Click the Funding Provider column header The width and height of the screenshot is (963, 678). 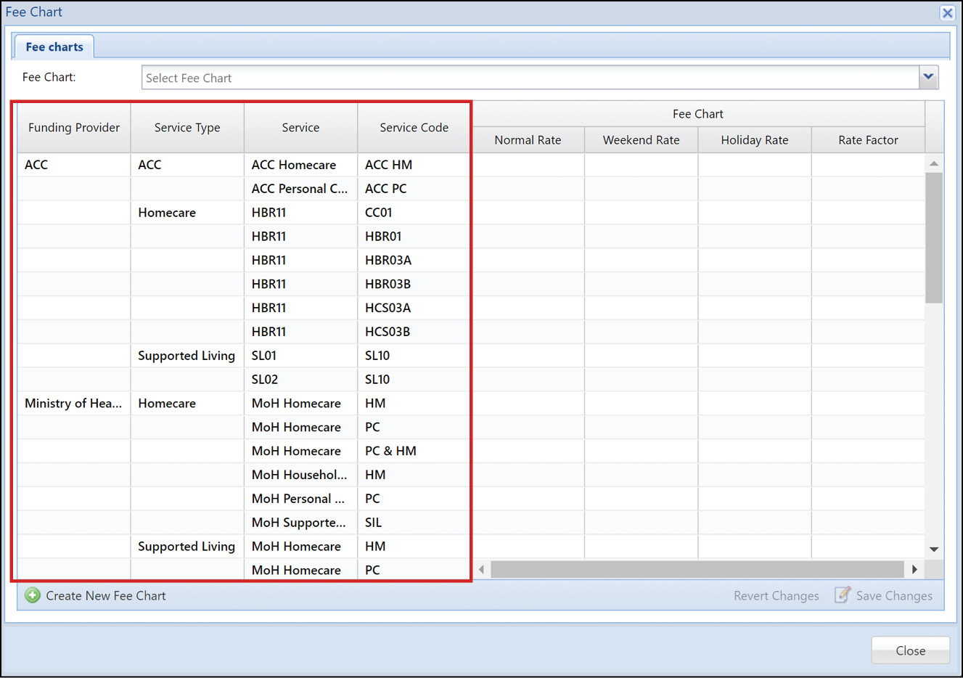pyautogui.click(x=74, y=128)
